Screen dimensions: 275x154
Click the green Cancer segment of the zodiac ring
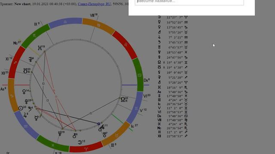(x=139, y=75)
